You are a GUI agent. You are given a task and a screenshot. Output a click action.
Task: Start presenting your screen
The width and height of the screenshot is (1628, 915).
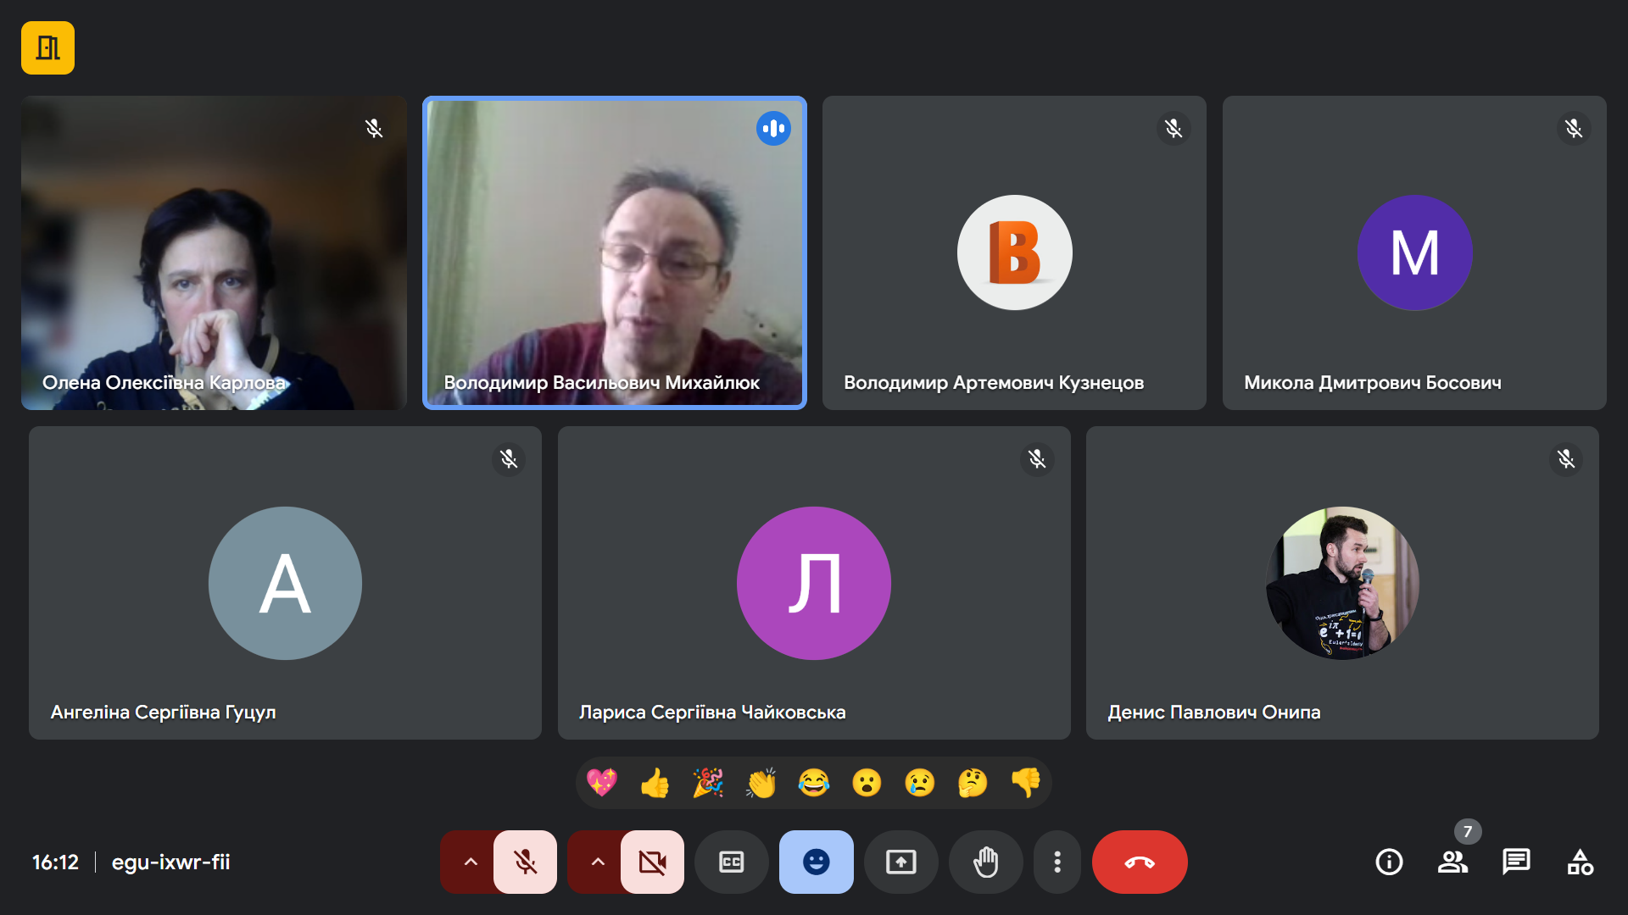[x=900, y=862]
